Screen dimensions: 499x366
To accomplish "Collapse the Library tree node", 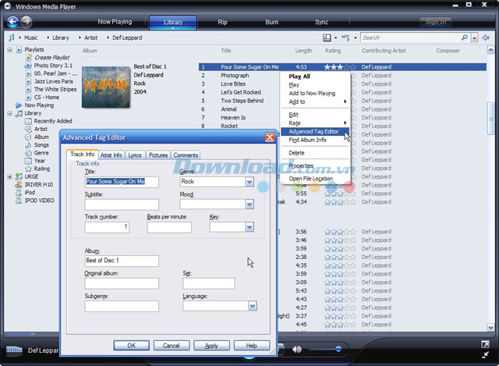I will [9, 113].
